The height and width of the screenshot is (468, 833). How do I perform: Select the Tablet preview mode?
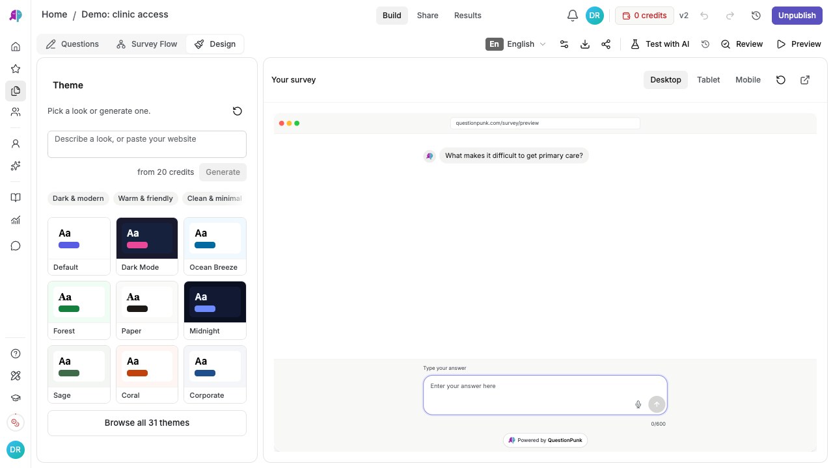(708, 80)
